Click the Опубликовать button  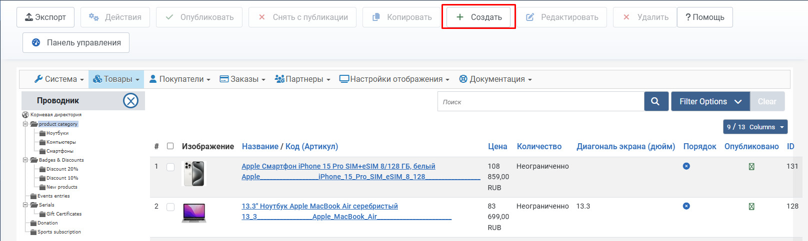199,17
